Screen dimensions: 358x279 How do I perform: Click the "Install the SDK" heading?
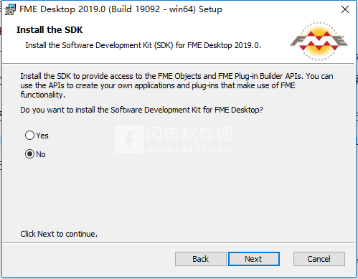point(50,30)
